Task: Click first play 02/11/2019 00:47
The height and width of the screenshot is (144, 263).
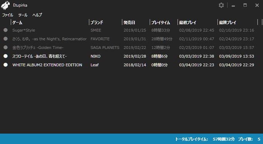Action: (x=196, y=39)
